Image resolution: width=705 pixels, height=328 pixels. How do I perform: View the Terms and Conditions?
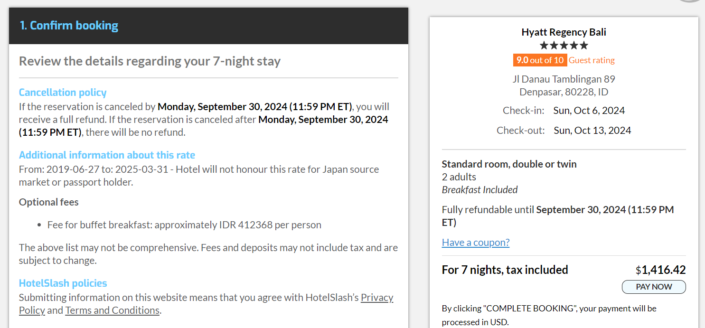[x=112, y=310]
